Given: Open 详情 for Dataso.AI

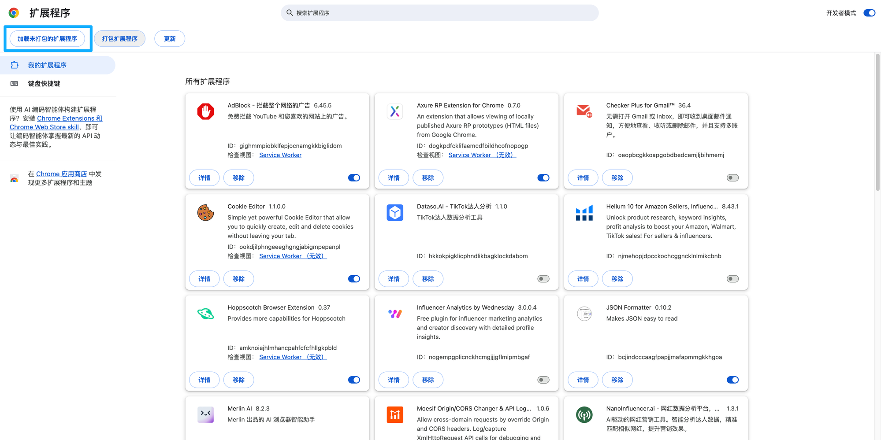Looking at the screenshot, I should point(394,279).
